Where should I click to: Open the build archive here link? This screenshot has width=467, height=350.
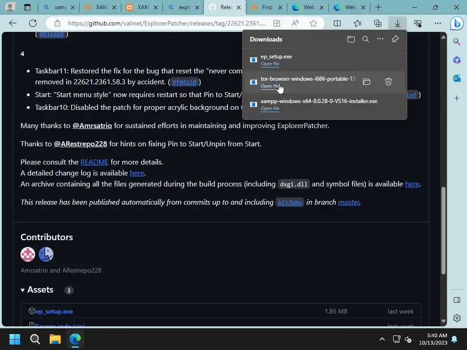[412, 184]
